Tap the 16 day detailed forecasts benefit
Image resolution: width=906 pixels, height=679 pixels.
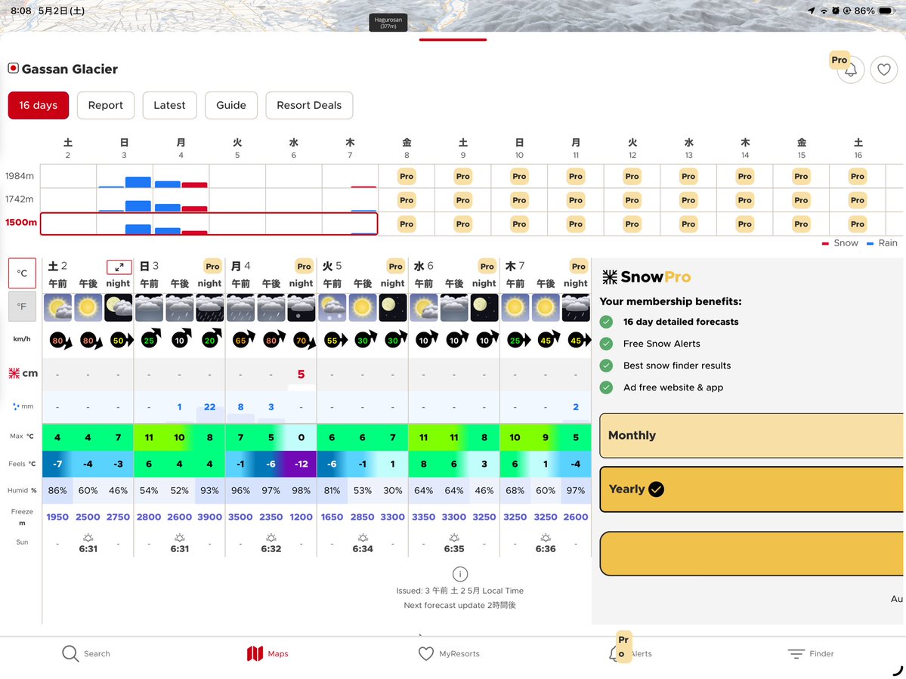pos(681,322)
